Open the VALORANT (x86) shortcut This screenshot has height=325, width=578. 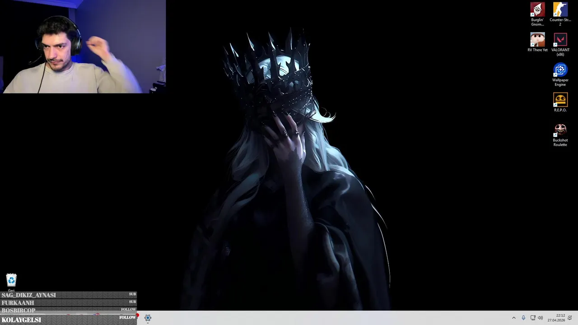(x=560, y=45)
